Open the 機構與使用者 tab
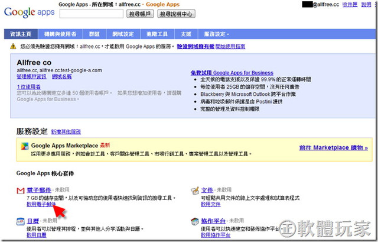The width and height of the screenshot is (378, 242). coord(60,34)
